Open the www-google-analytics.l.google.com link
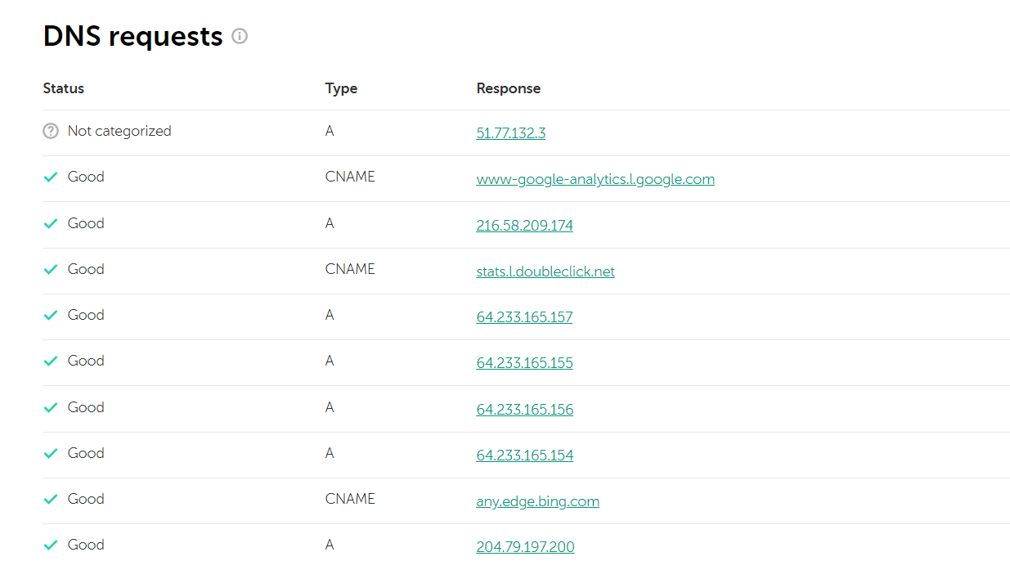This screenshot has height=588, width=1010. 595,179
